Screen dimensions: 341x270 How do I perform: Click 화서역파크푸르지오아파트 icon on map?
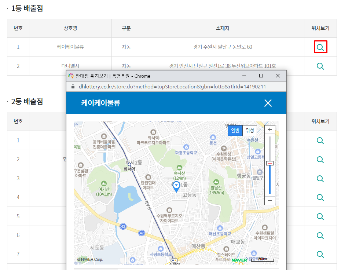(x=153, y=132)
